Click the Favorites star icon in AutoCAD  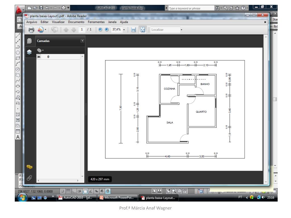[237, 8]
